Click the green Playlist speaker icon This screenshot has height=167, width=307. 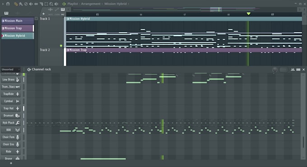(64, 4)
